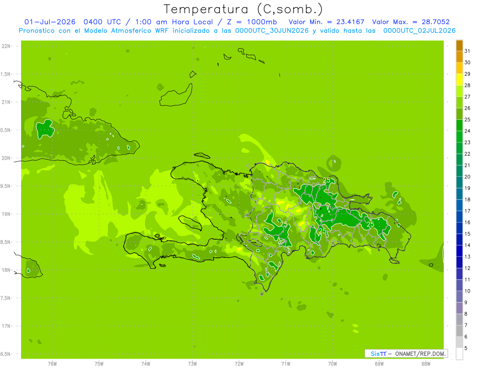Click the "18" value on the color scale
Viewport: 478px width, 369px height.
[468, 199]
